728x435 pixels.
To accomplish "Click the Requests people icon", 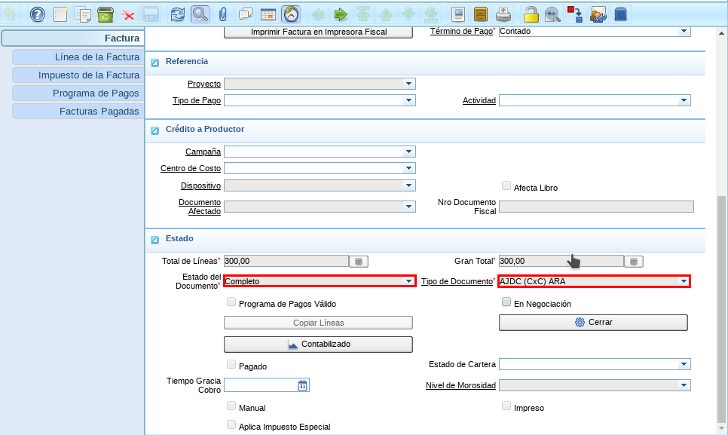I will 598,14.
